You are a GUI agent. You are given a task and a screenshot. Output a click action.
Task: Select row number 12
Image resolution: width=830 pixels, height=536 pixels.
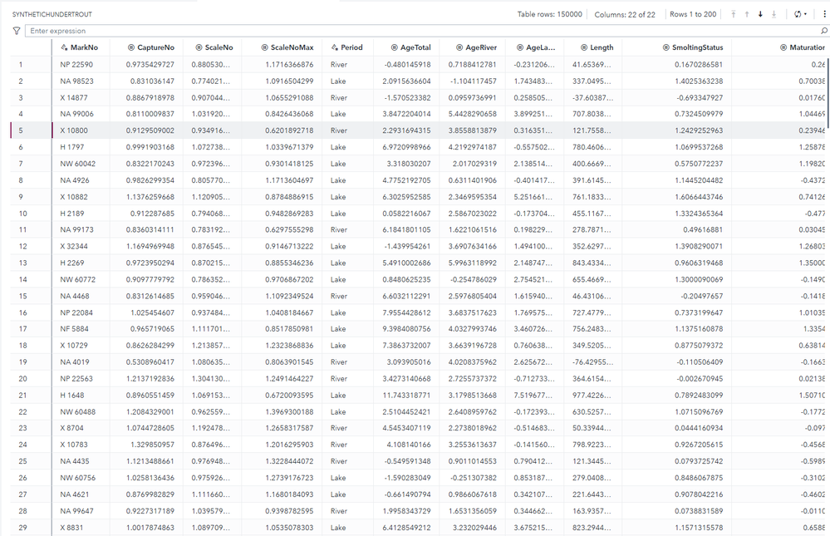pyautogui.click(x=32, y=246)
